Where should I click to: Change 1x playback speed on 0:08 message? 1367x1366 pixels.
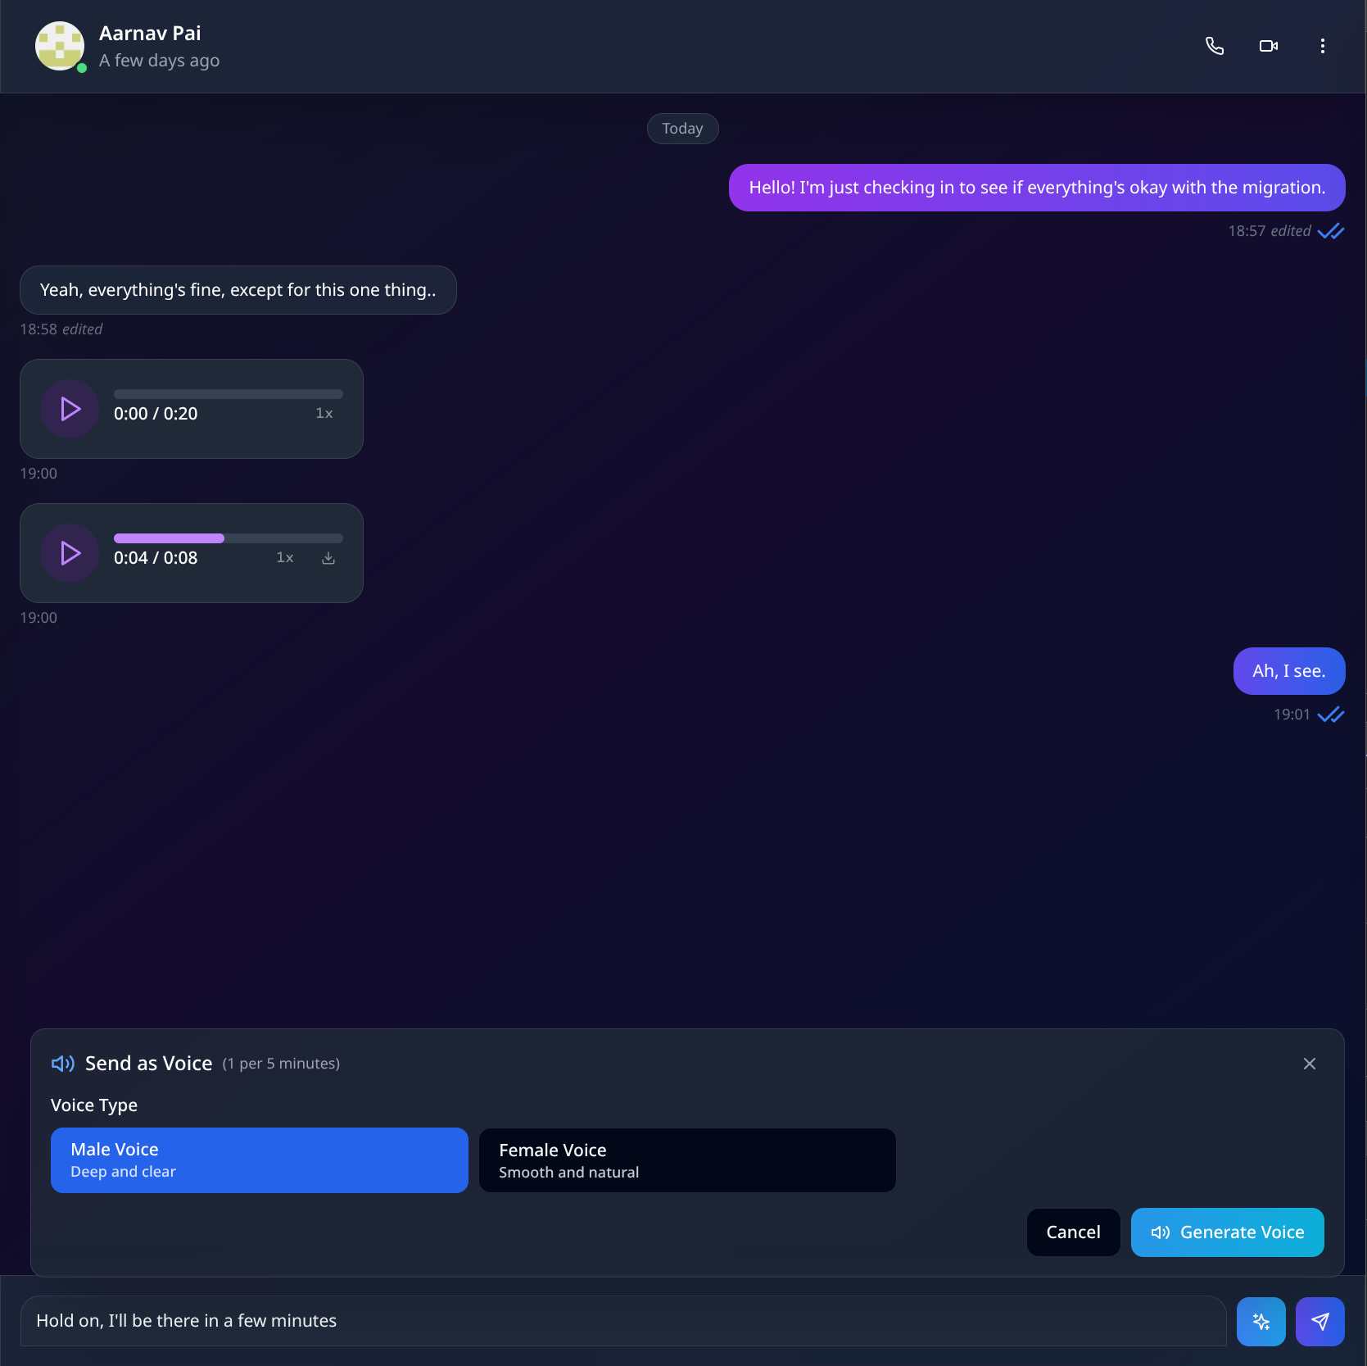click(x=284, y=558)
